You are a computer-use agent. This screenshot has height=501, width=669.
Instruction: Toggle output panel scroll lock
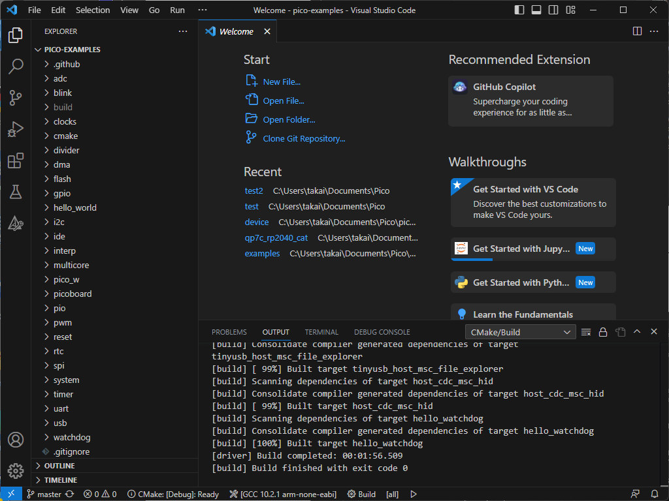tap(603, 332)
